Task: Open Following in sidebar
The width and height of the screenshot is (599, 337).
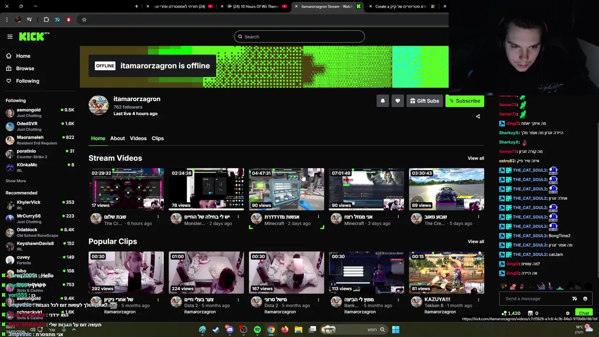Action: click(x=27, y=81)
